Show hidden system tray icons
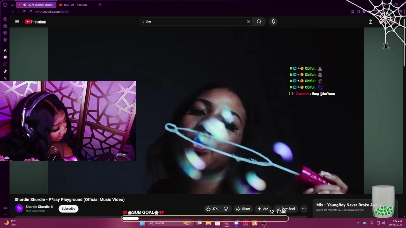The height and width of the screenshot is (228, 406). point(358,223)
